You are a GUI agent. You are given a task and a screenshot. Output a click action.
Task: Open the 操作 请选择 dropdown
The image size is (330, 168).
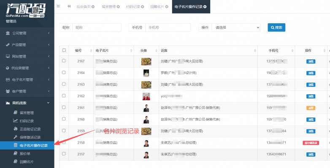click(x=236, y=27)
